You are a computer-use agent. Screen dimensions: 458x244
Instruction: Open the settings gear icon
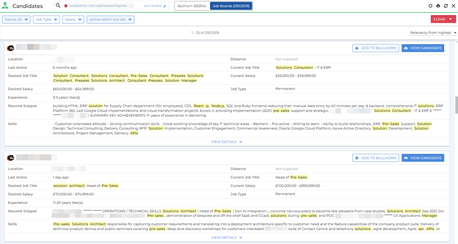pyautogui.click(x=430, y=6)
